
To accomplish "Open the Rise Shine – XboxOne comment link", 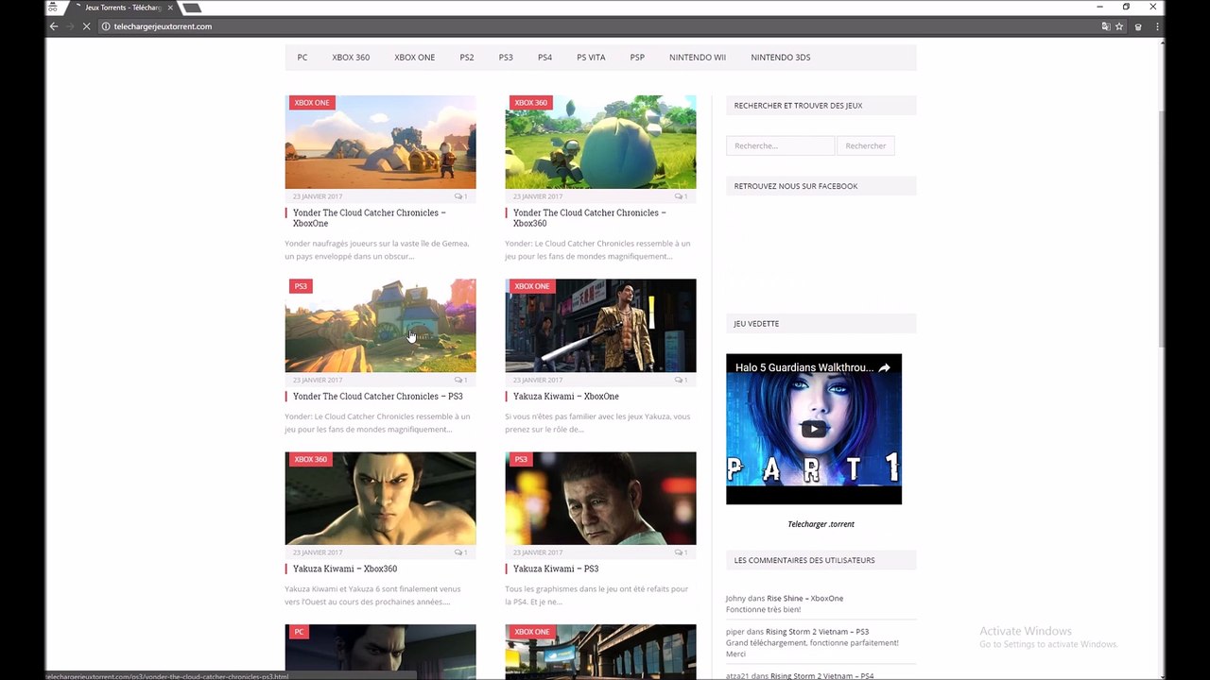I will click(x=805, y=599).
